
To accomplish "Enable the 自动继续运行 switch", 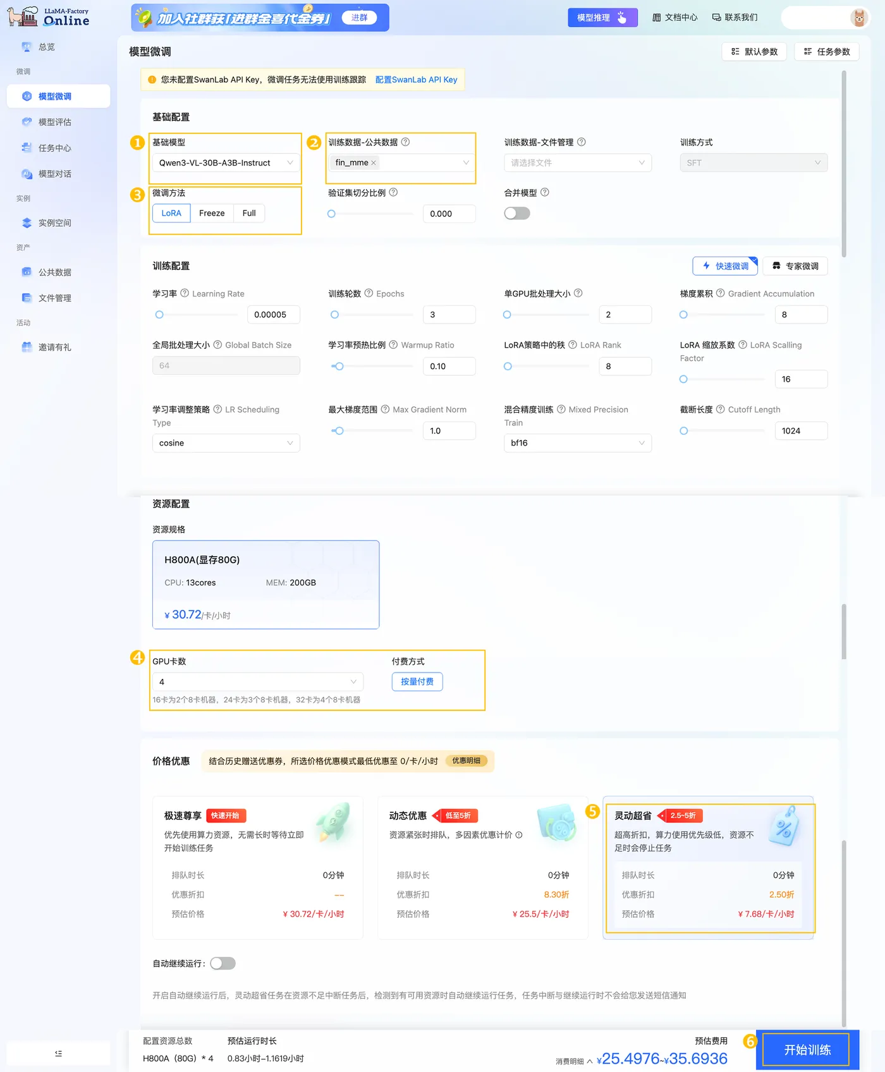I will [x=223, y=963].
